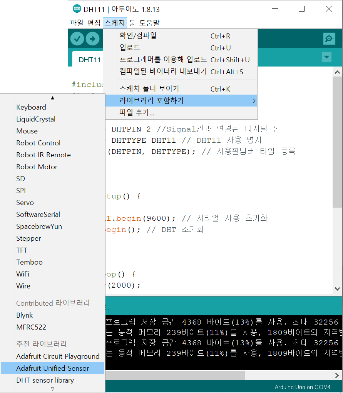Include the SoftwareSerial library
343x393 pixels.
pos(53,215)
